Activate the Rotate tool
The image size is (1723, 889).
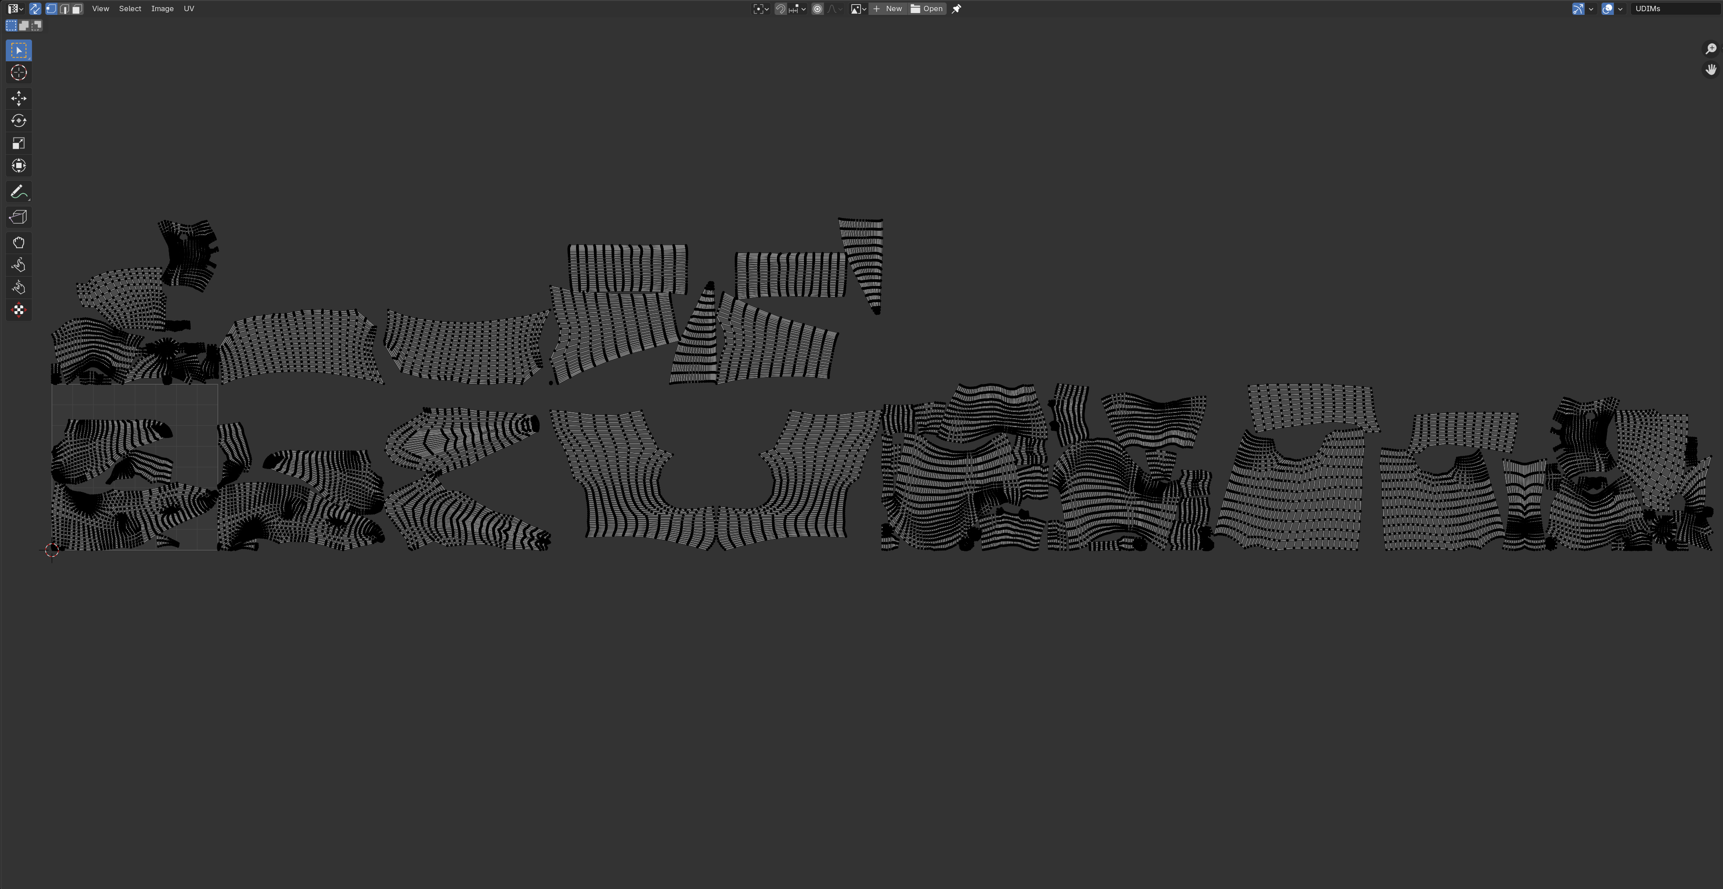19,121
